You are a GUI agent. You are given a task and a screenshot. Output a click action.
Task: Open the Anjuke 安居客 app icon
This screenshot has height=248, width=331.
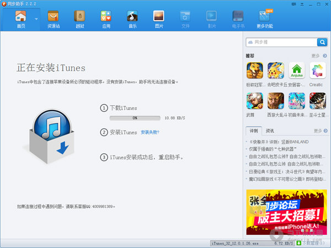pyautogui.click(x=297, y=71)
